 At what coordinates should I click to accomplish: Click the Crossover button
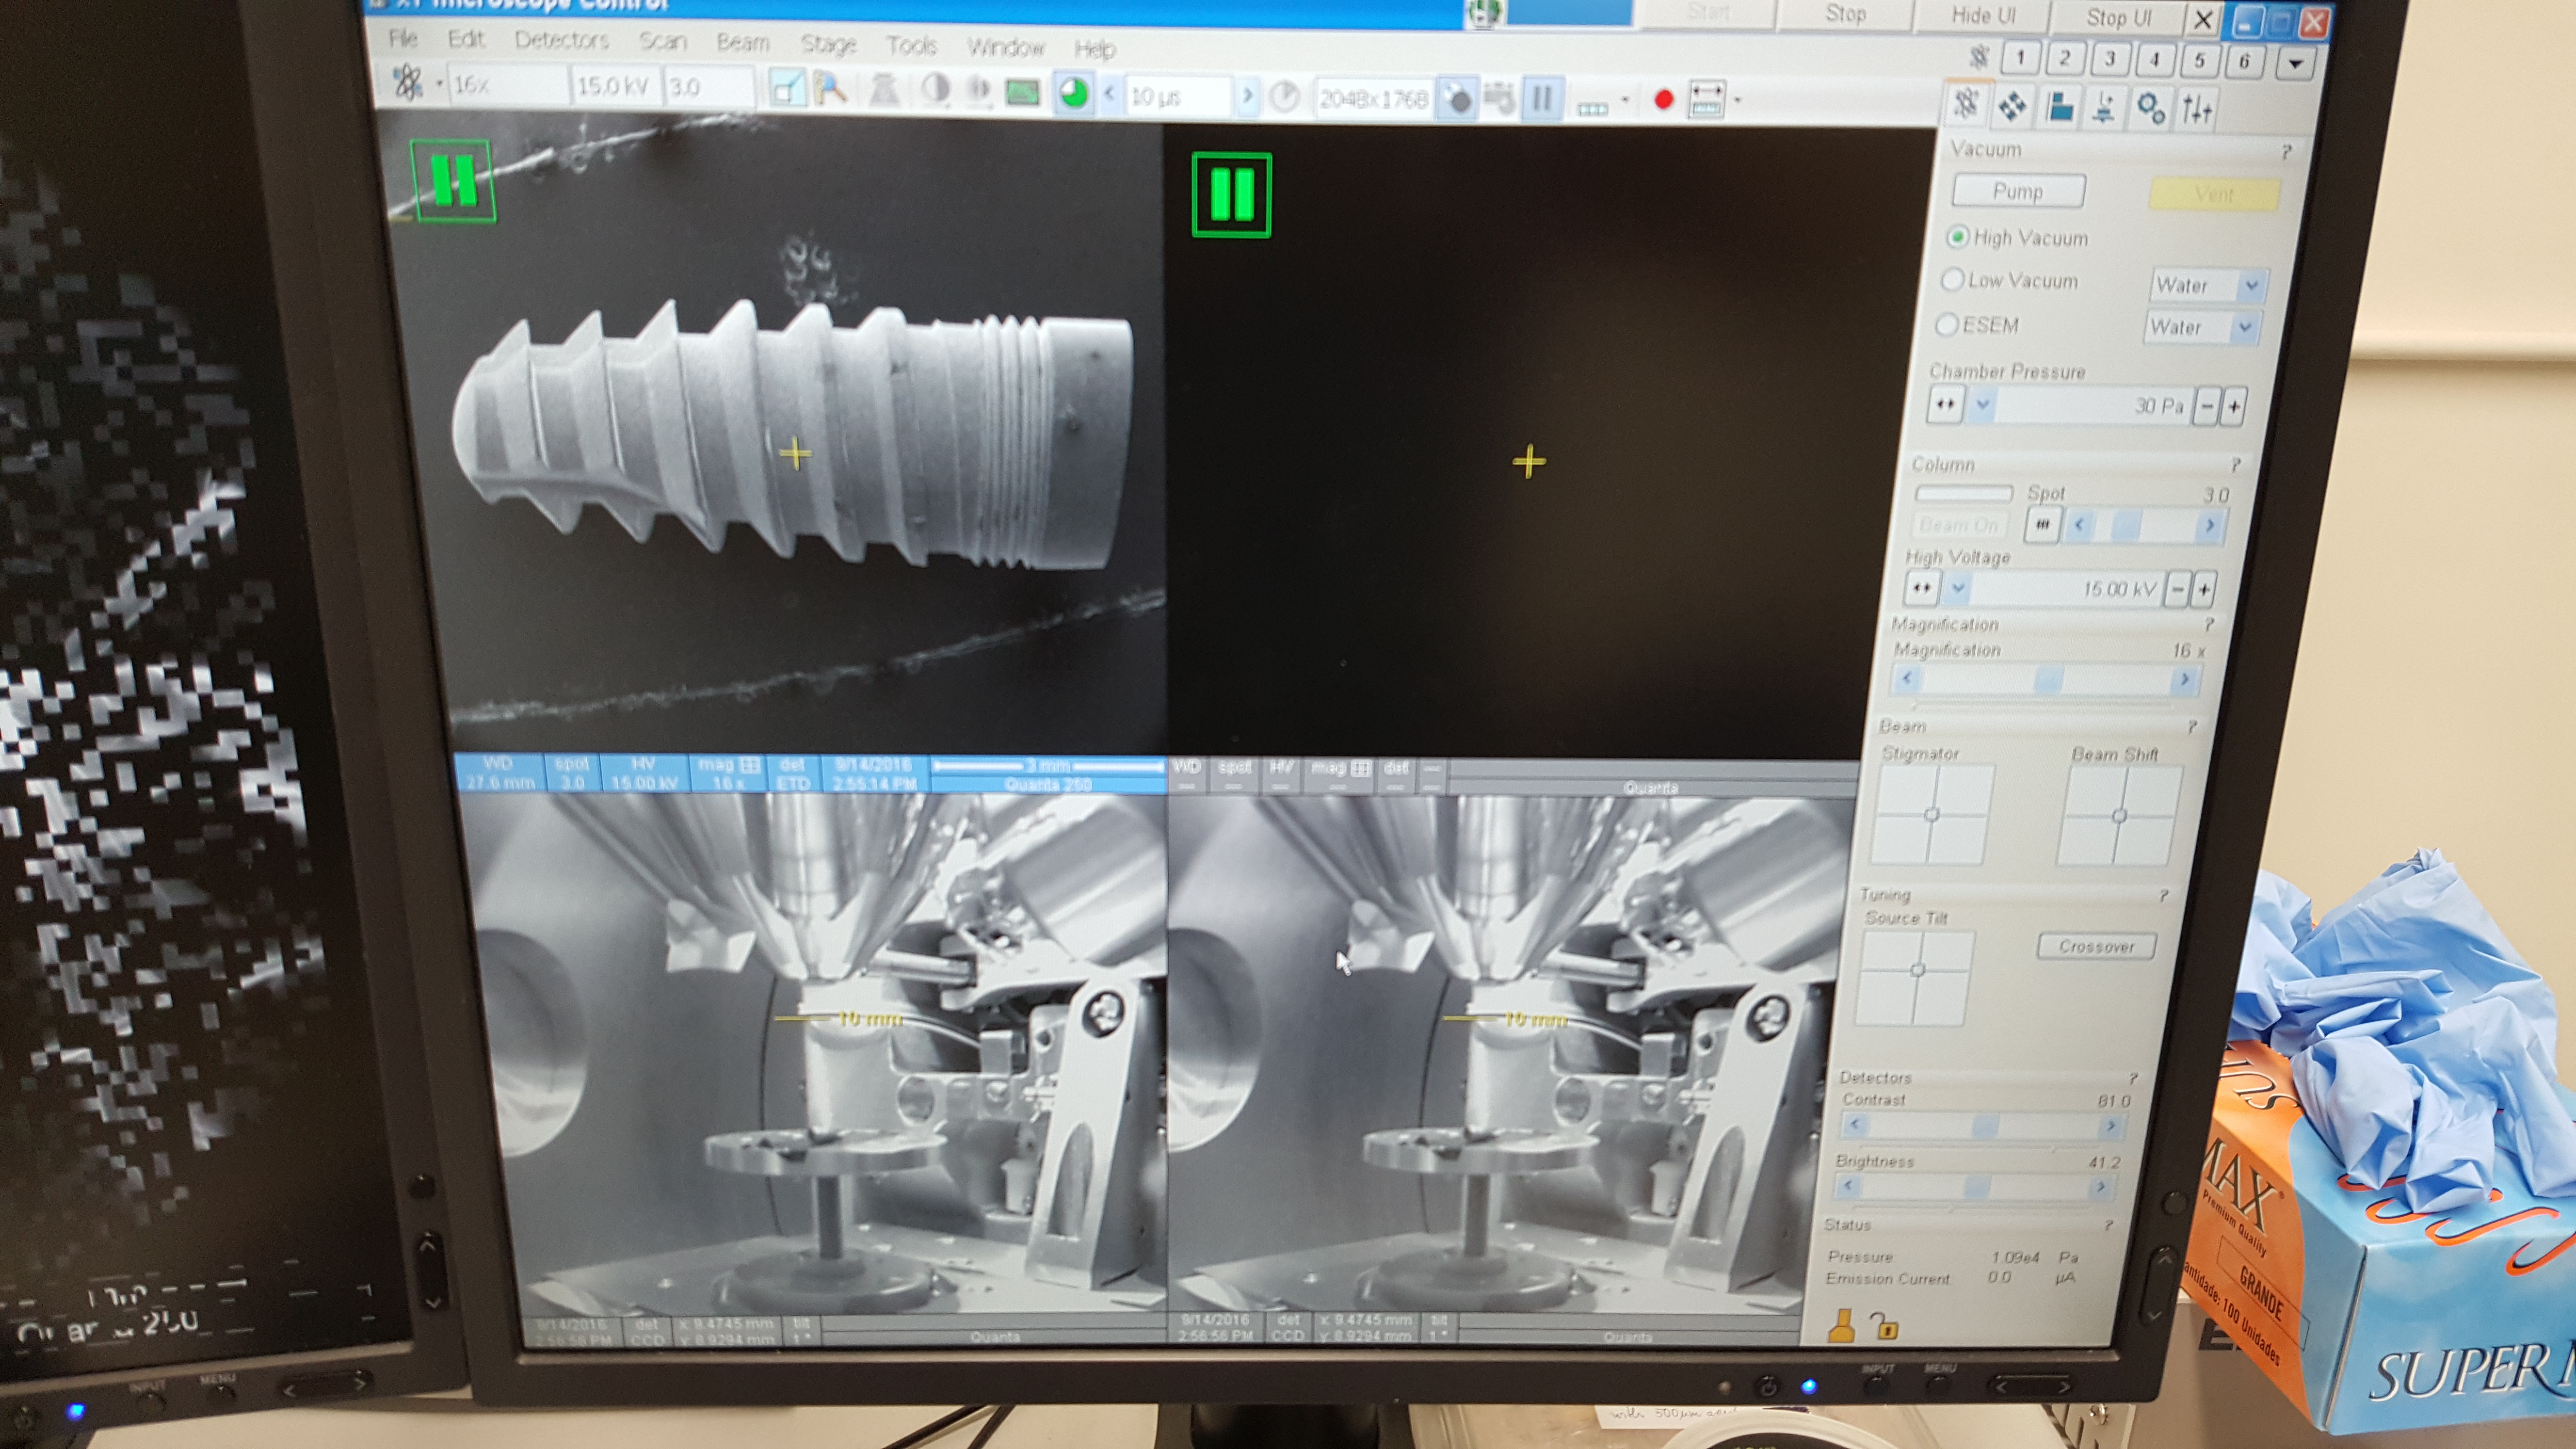tap(2096, 946)
